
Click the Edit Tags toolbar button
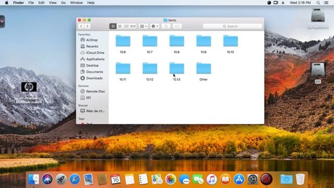[177, 26]
